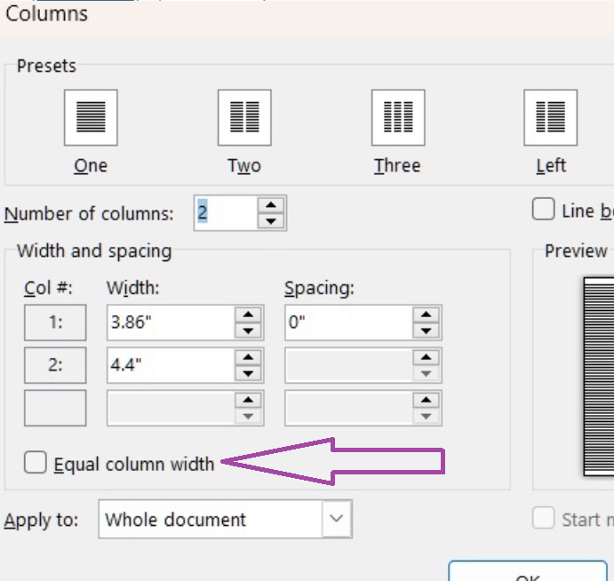Image resolution: width=614 pixels, height=581 pixels.
Task: Increase column 1 spacing with up arrow
Action: (x=426, y=314)
